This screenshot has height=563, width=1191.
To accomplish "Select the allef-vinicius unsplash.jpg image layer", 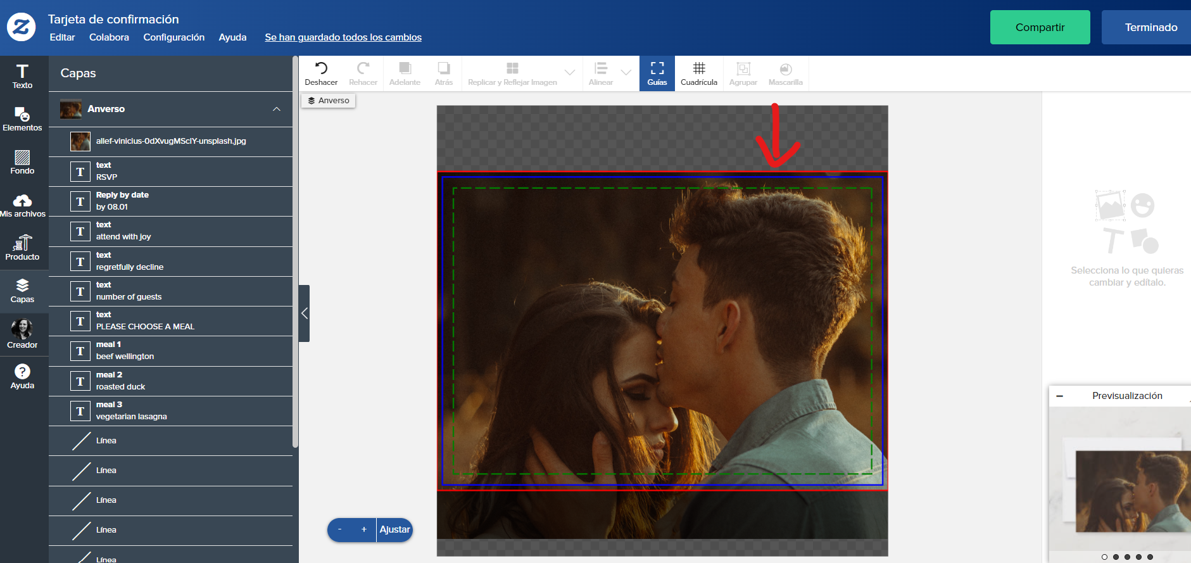I will coord(170,142).
